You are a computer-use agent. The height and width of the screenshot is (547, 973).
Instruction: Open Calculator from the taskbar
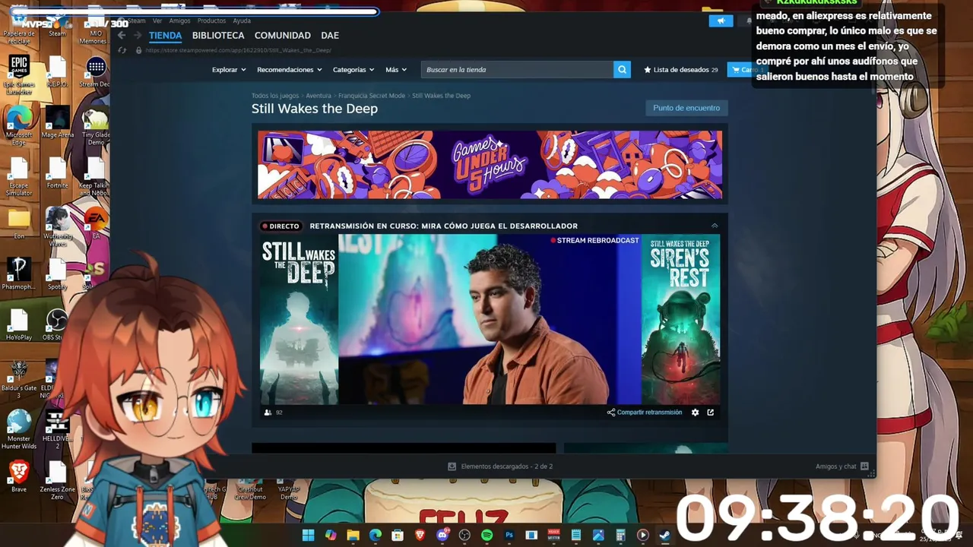click(x=620, y=535)
